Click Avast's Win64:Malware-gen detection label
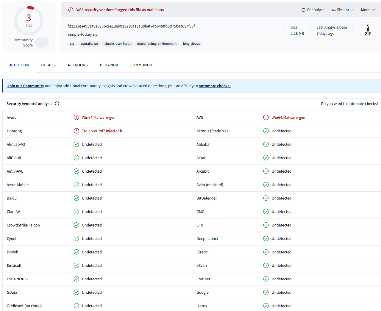 99,118
